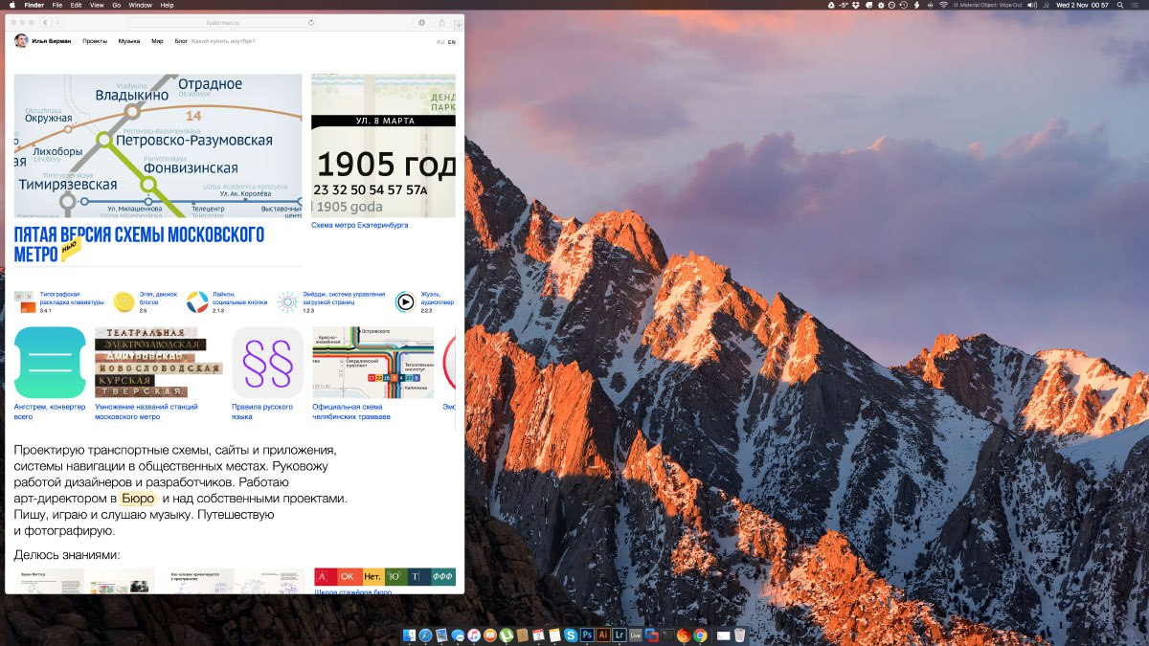Image resolution: width=1149 pixels, height=646 pixels.
Task: Open the Музыка section
Action: point(129,41)
